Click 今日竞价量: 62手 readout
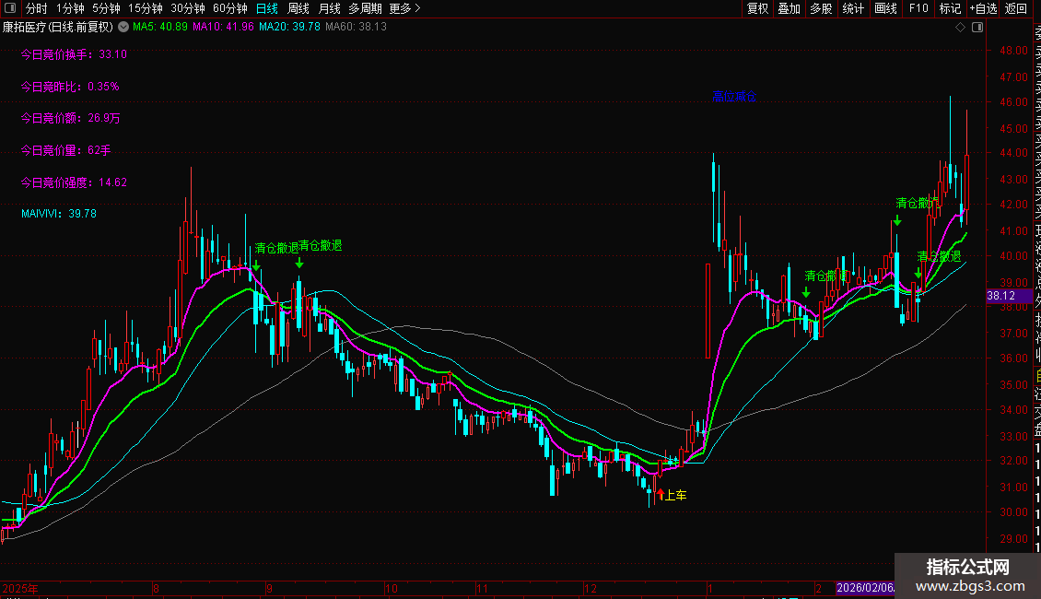The image size is (1041, 599). tap(65, 151)
